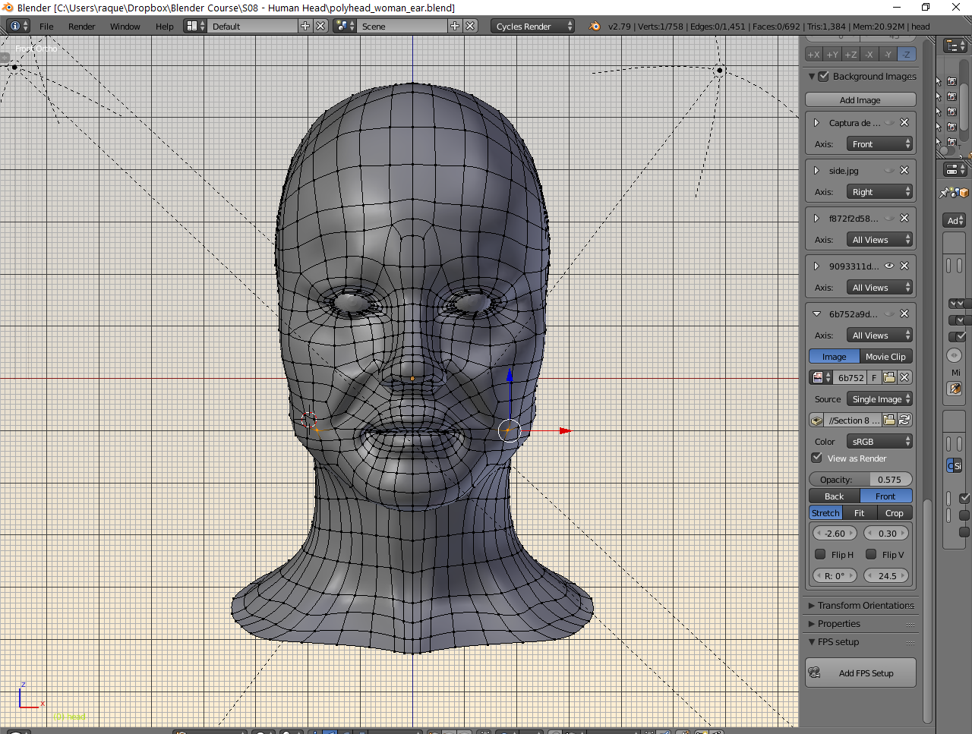The height and width of the screenshot is (734, 972).
Task: Remove the f872f2d58 background image
Action: [904, 218]
